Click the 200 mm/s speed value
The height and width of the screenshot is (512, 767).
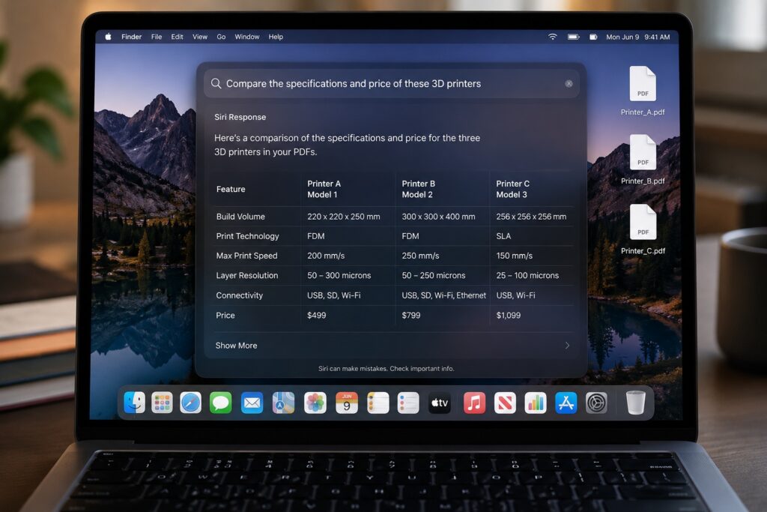[x=326, y=256]
